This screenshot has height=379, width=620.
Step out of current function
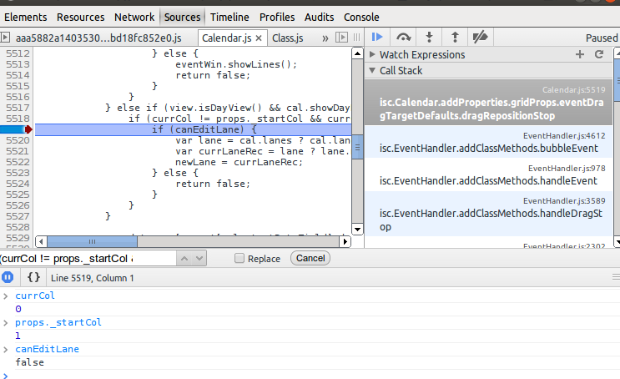coord(454,38)
